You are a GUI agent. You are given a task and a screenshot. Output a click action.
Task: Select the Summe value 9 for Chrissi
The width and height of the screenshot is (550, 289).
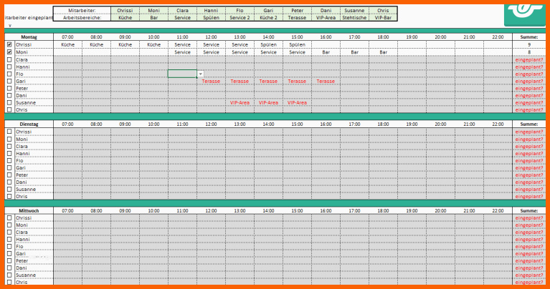pyautogui.click(x=528, y=44)
